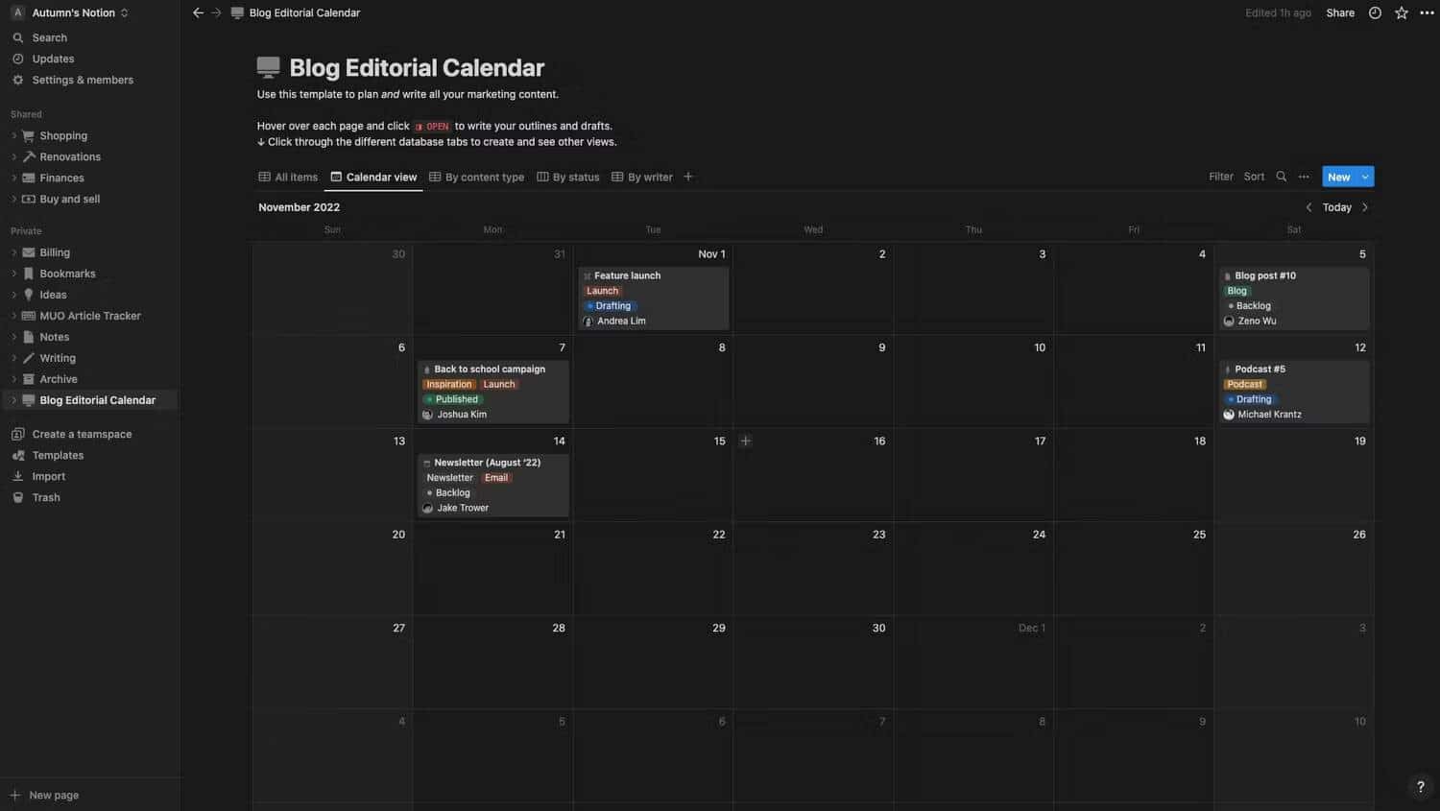Add a new database view with plus icon

click(688, 177)
